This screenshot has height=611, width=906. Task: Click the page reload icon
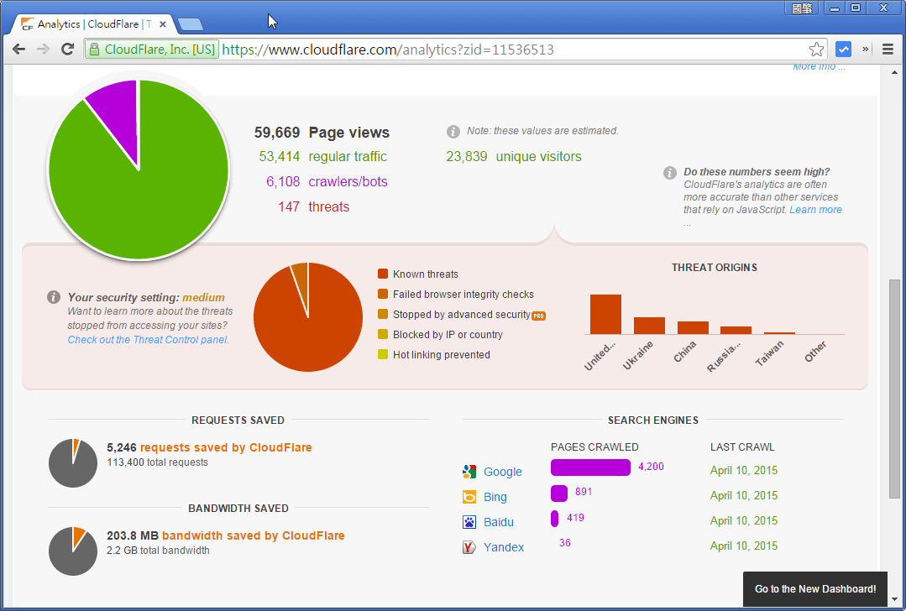coord(67,49)
